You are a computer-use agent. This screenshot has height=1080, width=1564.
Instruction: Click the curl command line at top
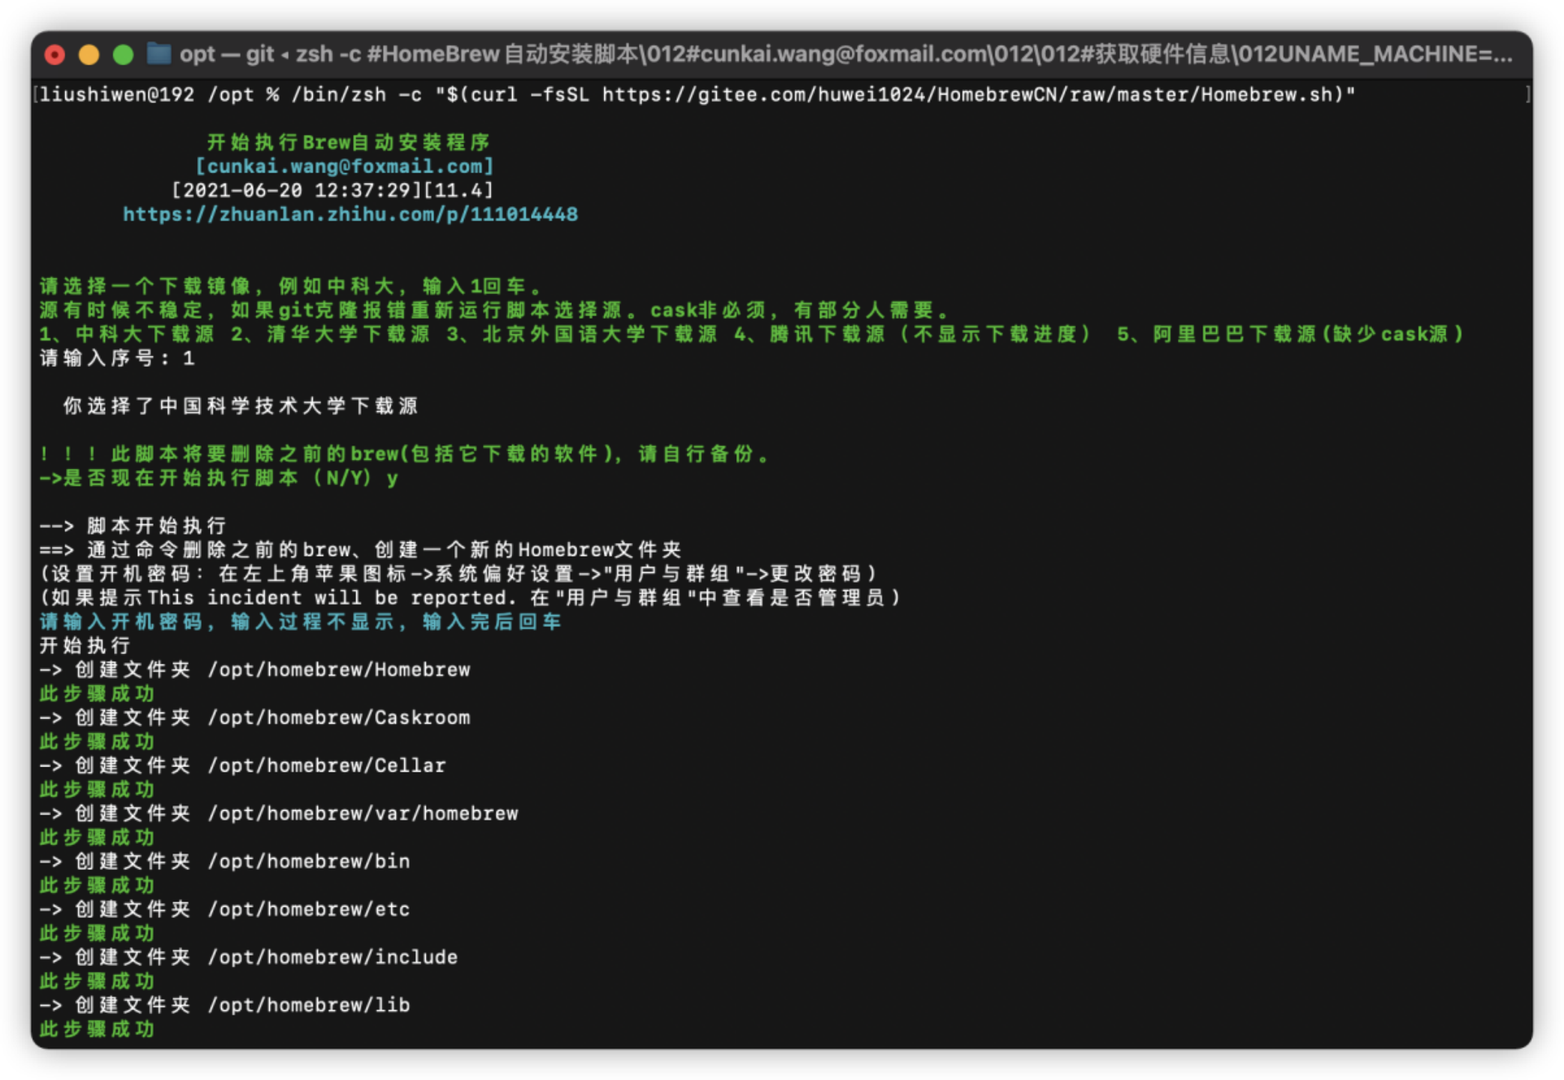pos(697,94)
